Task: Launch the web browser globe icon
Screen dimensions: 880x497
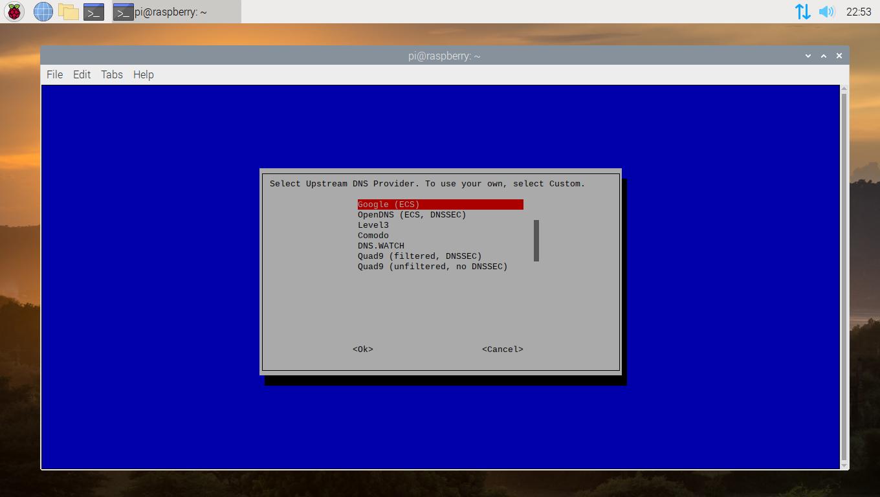Action: (x=43, y=12)
